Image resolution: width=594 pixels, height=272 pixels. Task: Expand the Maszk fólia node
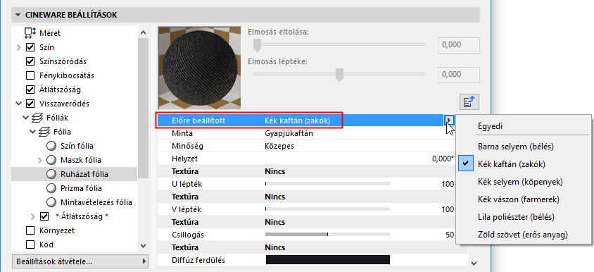point(40,160)
